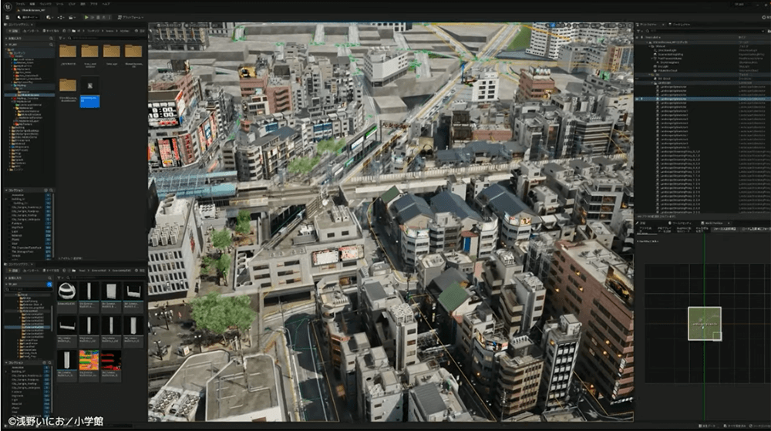Open settings in upper Content Browser
This screenshot has width=771, height=431.
139,31
